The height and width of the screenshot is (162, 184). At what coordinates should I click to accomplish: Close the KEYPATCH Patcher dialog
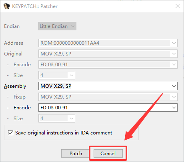pos(178,6)
